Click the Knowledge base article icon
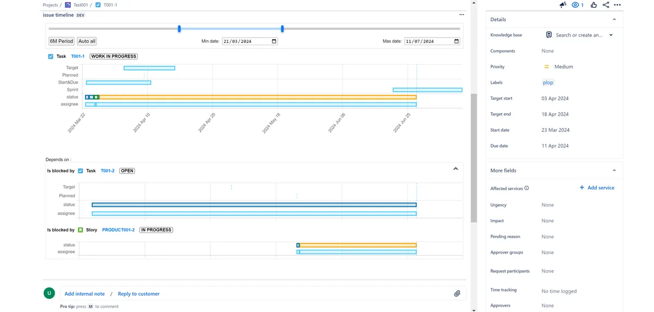 [549, 35]
